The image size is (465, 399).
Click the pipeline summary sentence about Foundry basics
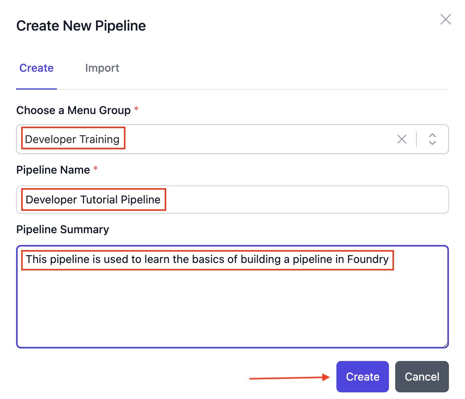[x=207, y=259]
